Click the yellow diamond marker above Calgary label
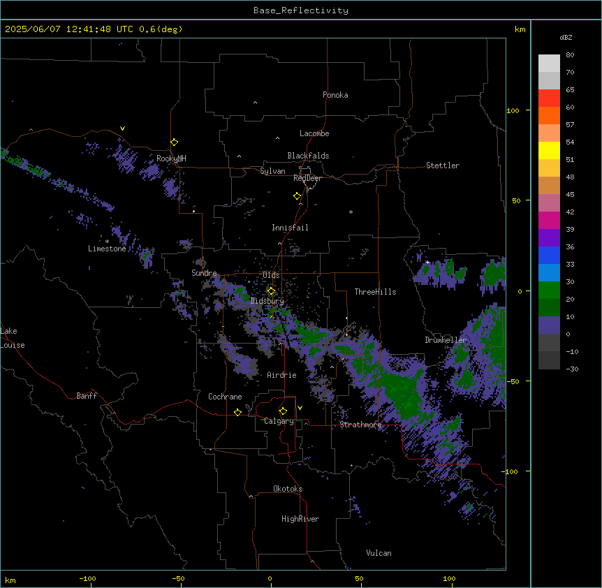602x588 pixels. point(283,411)
